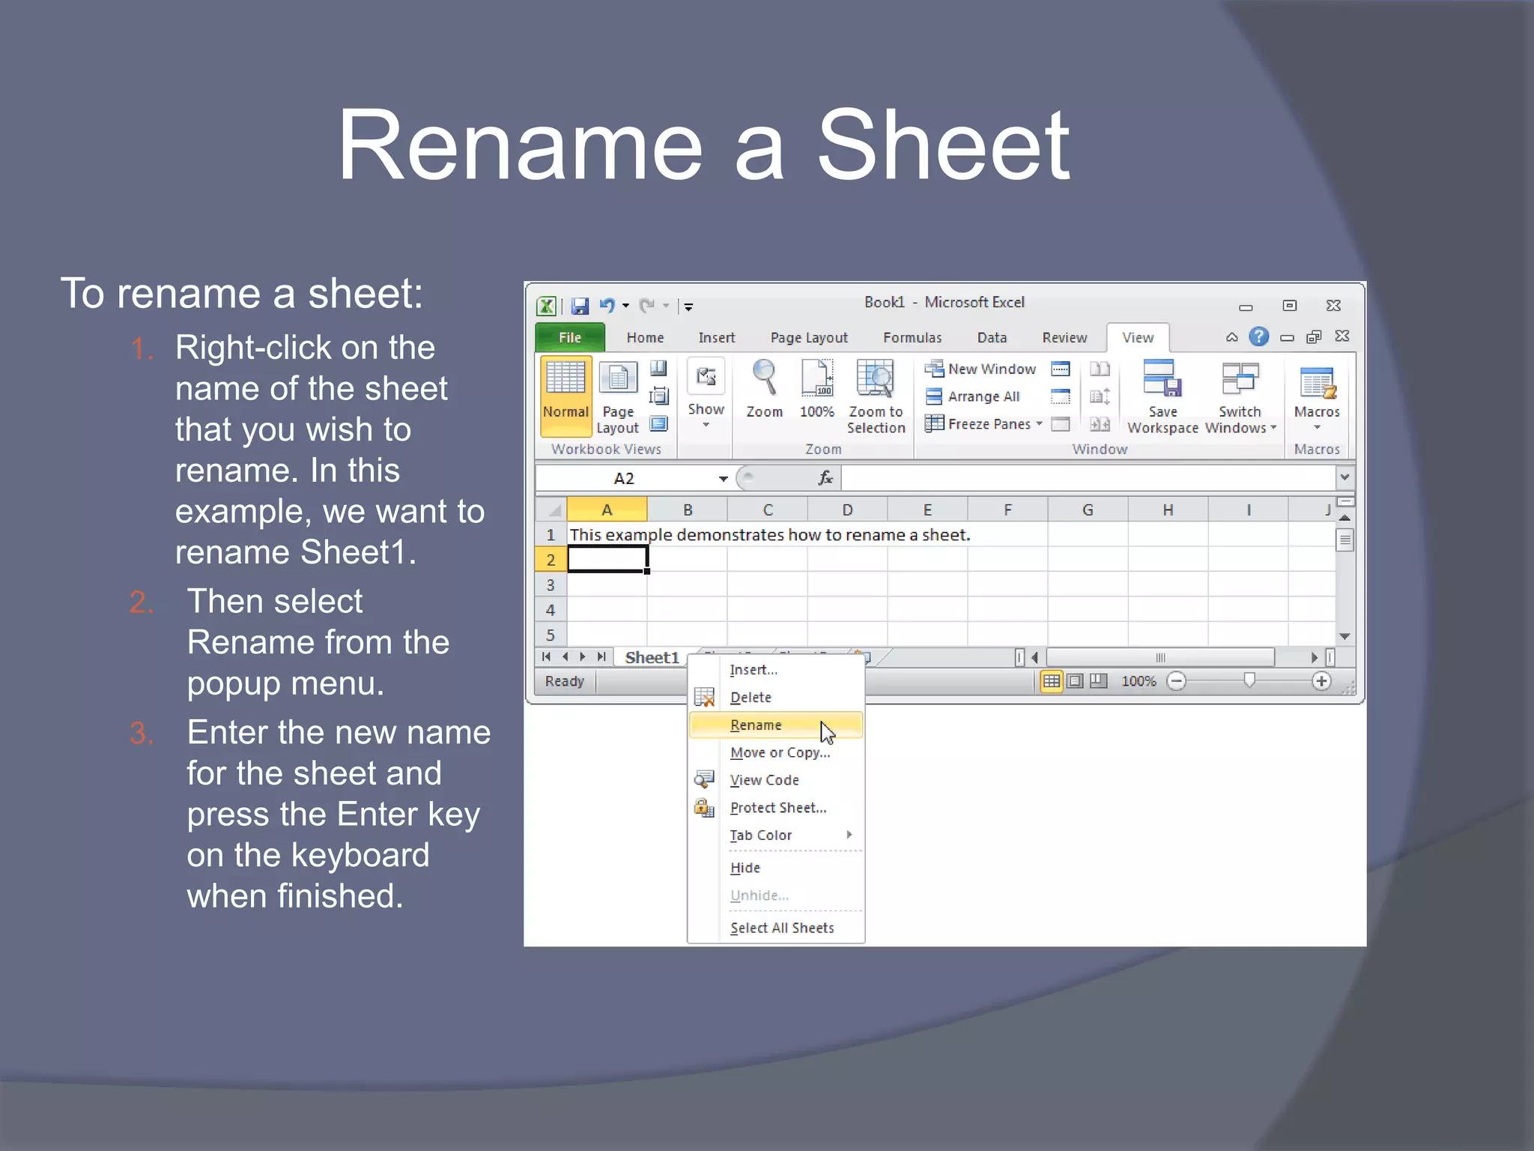Click the Insert Function fx icon
Viewport: 1534px width, 1151px height.
tap(825, 478)
